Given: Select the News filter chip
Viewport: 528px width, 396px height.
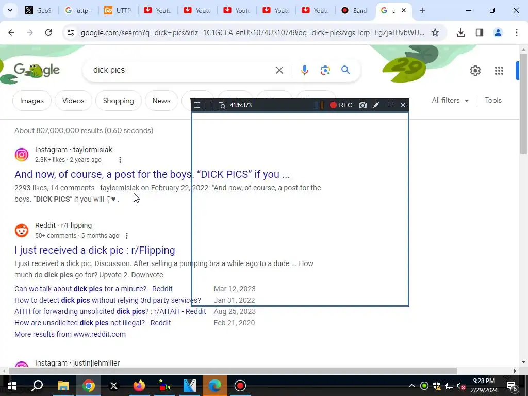Looking at the screenshot, I should (161, 101).
